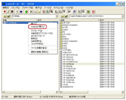Toggle synchronized folder movement icon
The image size is (126, 100).
click(x=88, y=12)
